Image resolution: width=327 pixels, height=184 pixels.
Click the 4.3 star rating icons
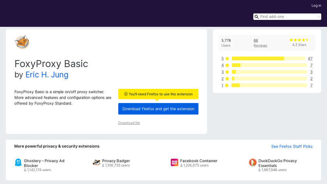point(299,40)
